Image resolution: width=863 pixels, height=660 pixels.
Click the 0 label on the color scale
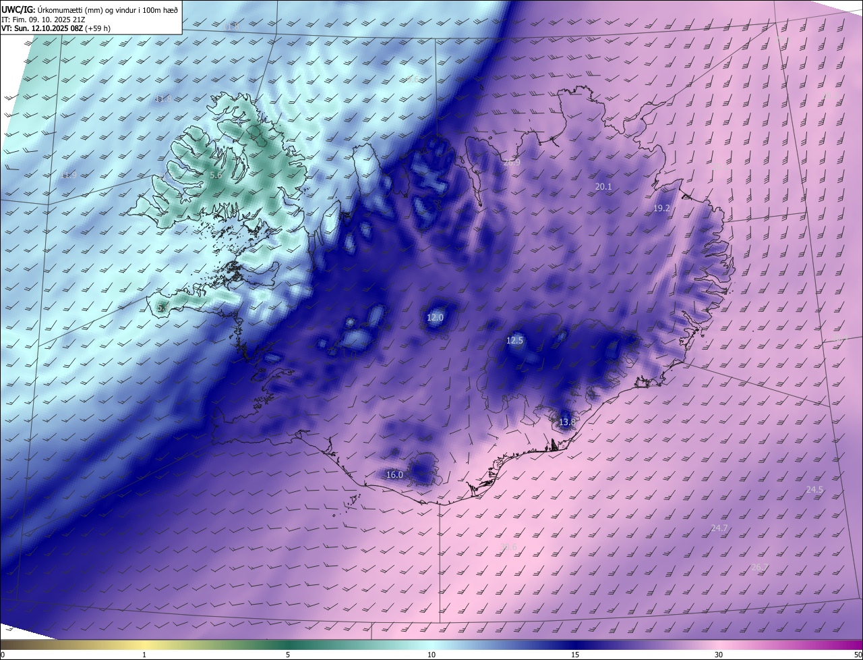point(3,655)
